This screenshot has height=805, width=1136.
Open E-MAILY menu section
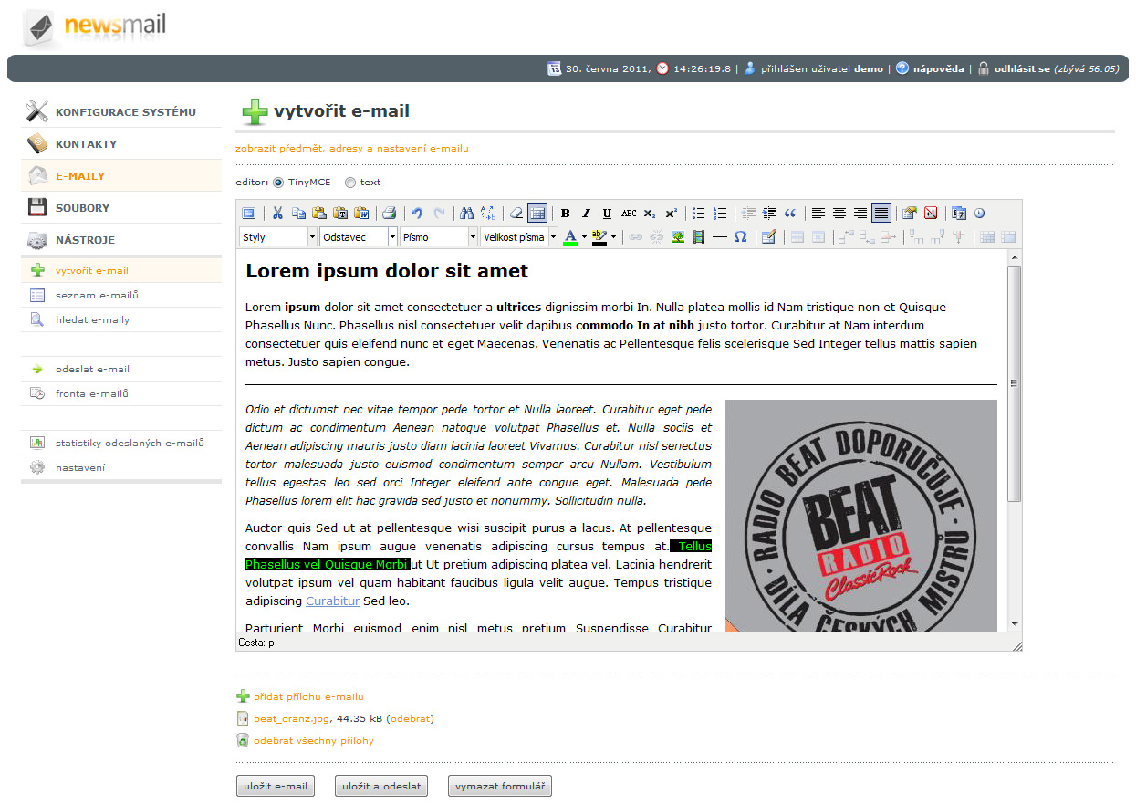tap(121, 176)
